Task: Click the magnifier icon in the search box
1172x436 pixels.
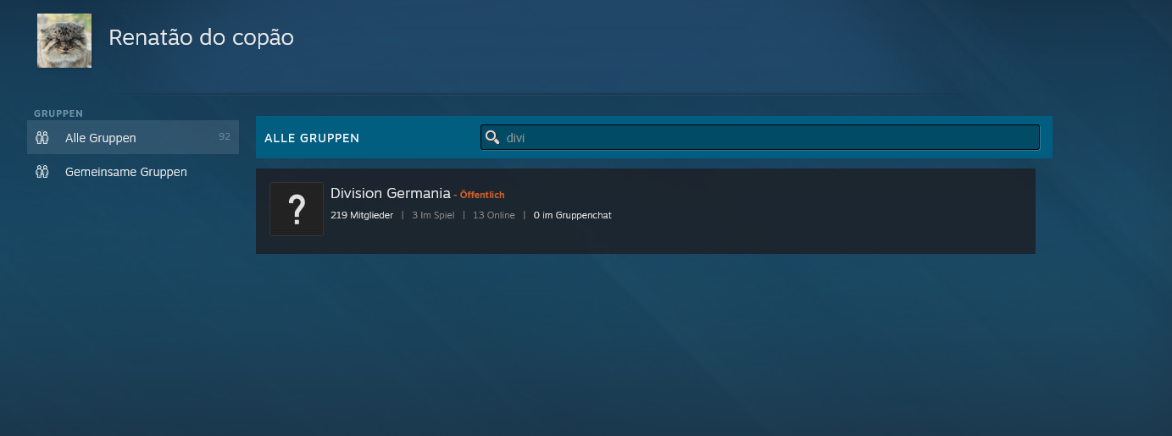Action: pos(492,137)
